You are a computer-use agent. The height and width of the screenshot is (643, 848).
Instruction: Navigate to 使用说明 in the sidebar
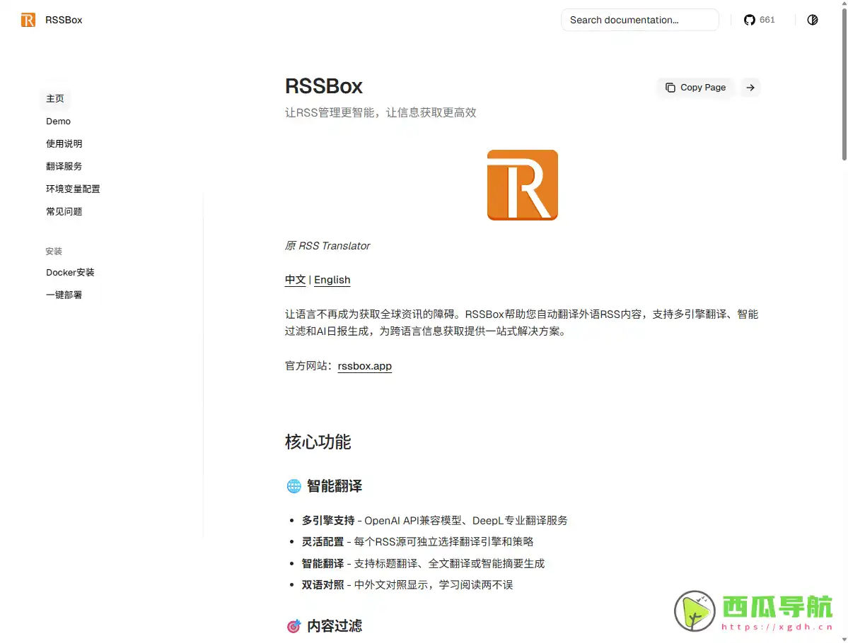[64, 143]
